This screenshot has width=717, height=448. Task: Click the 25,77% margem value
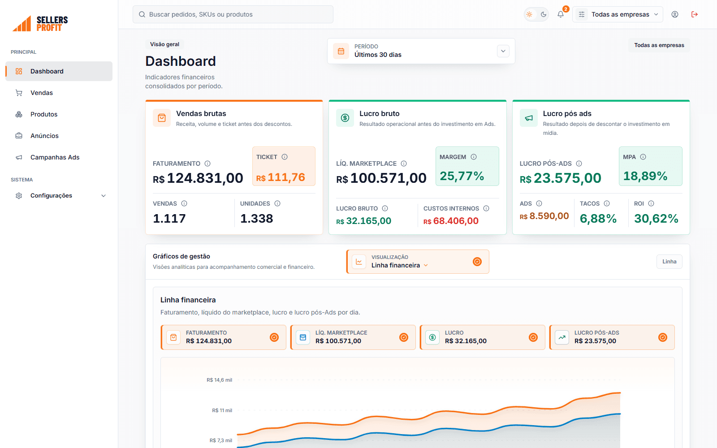[462, 176]
